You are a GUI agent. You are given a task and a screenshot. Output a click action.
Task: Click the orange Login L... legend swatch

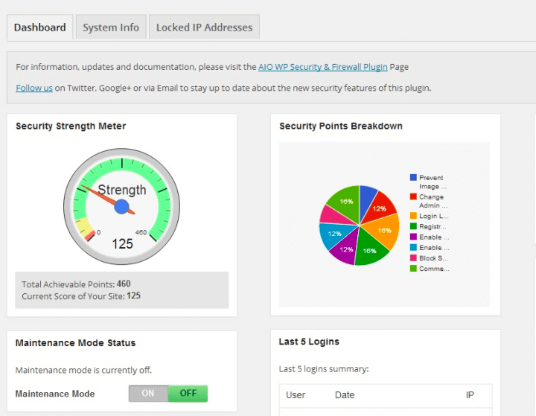[413, 216]
